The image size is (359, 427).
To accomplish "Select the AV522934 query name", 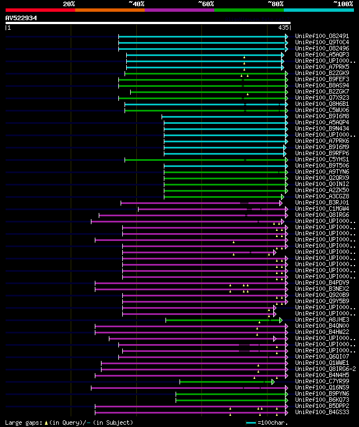I will pos(21,18).
